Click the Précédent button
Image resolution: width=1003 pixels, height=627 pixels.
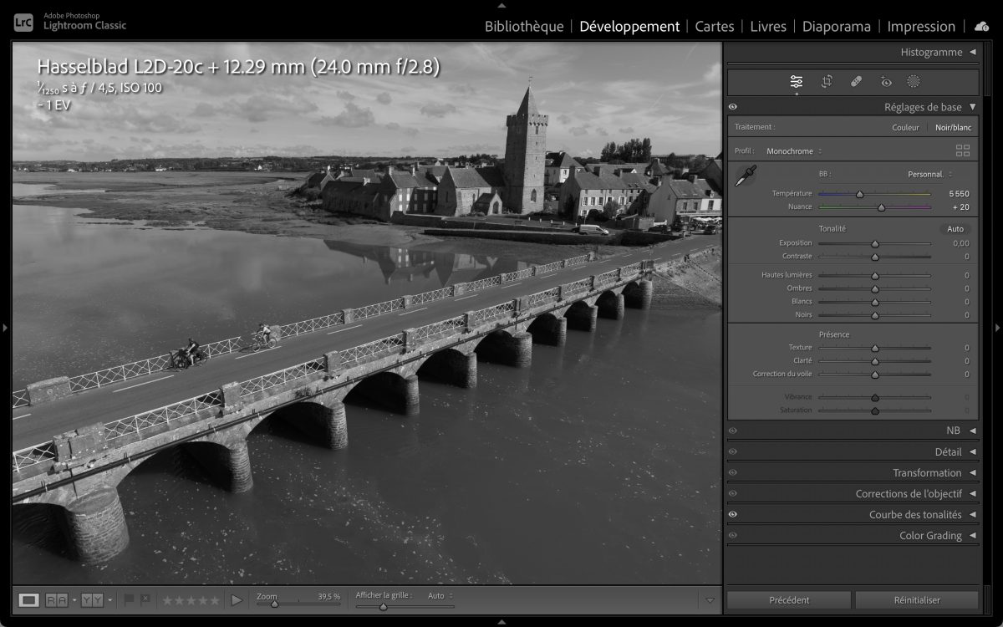click(x=789, y=599)
